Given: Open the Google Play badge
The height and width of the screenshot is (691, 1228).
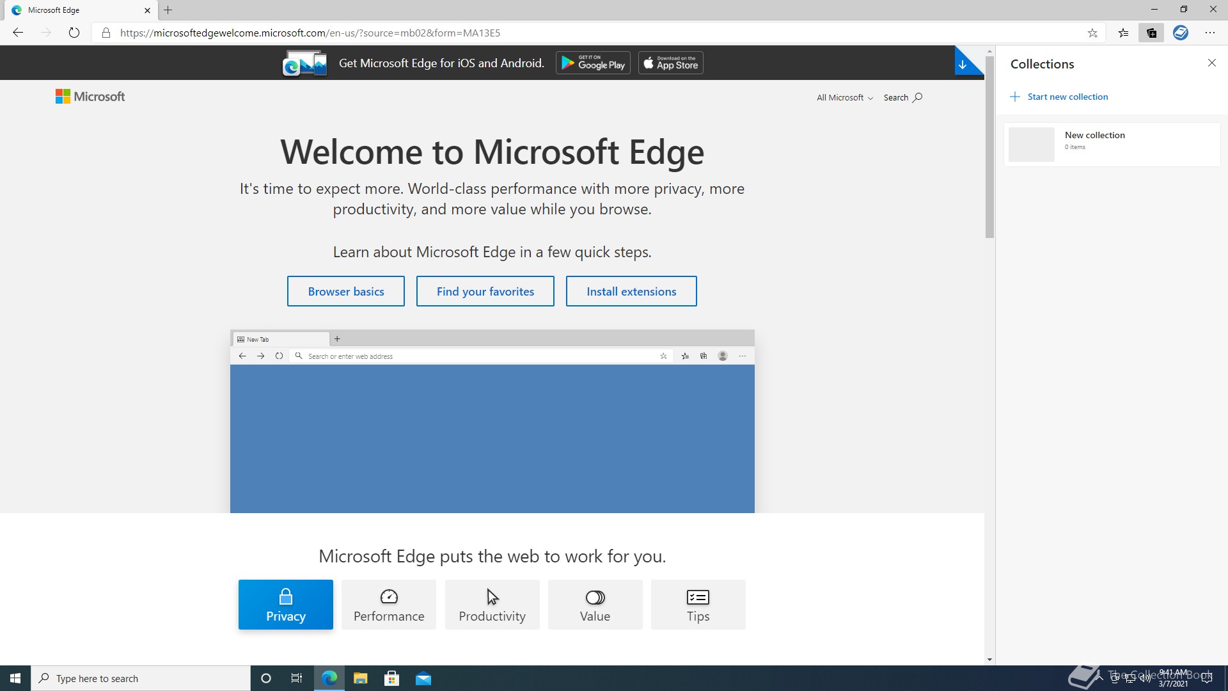Looking at the screenshot, I should tap(593, 63).
